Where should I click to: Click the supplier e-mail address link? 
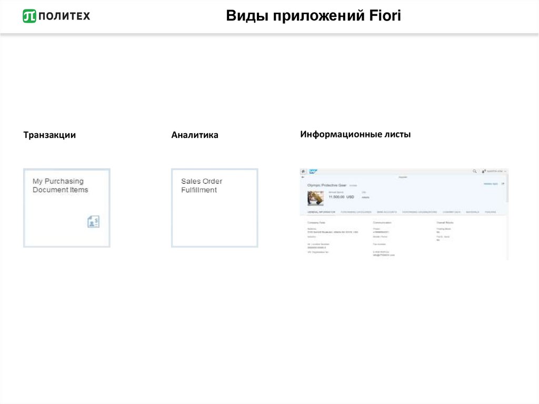pyautogui.click(x=384, y=255)
